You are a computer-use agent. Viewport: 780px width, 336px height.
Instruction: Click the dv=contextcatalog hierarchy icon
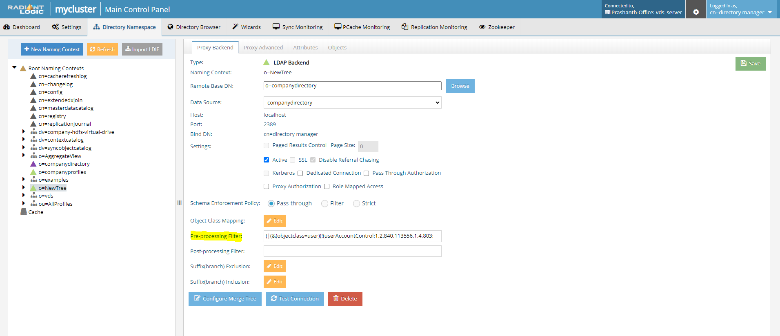coord(34,140)
